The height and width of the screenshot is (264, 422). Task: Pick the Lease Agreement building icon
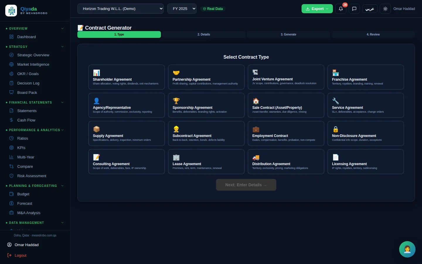coord(176,157)
